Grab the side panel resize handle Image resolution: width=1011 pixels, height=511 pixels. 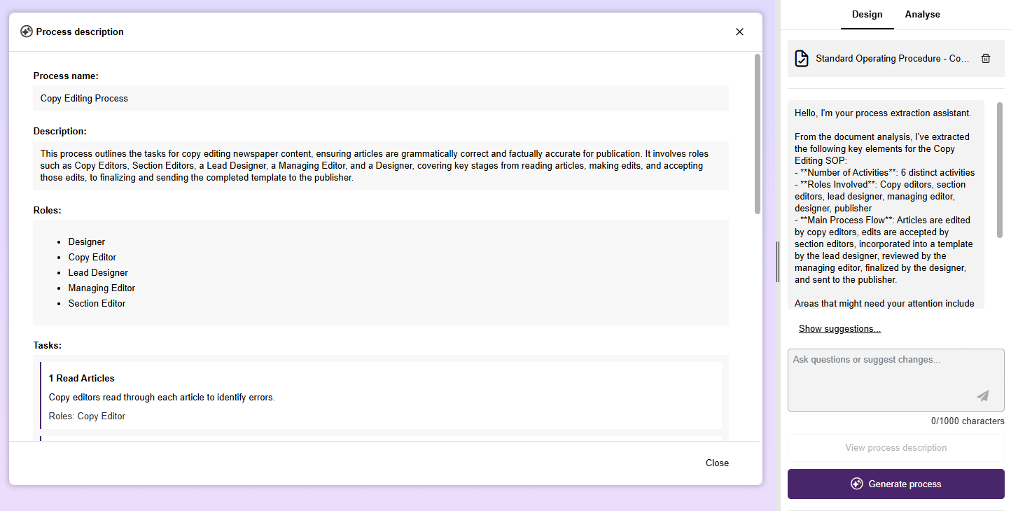(x=777, y=262)
